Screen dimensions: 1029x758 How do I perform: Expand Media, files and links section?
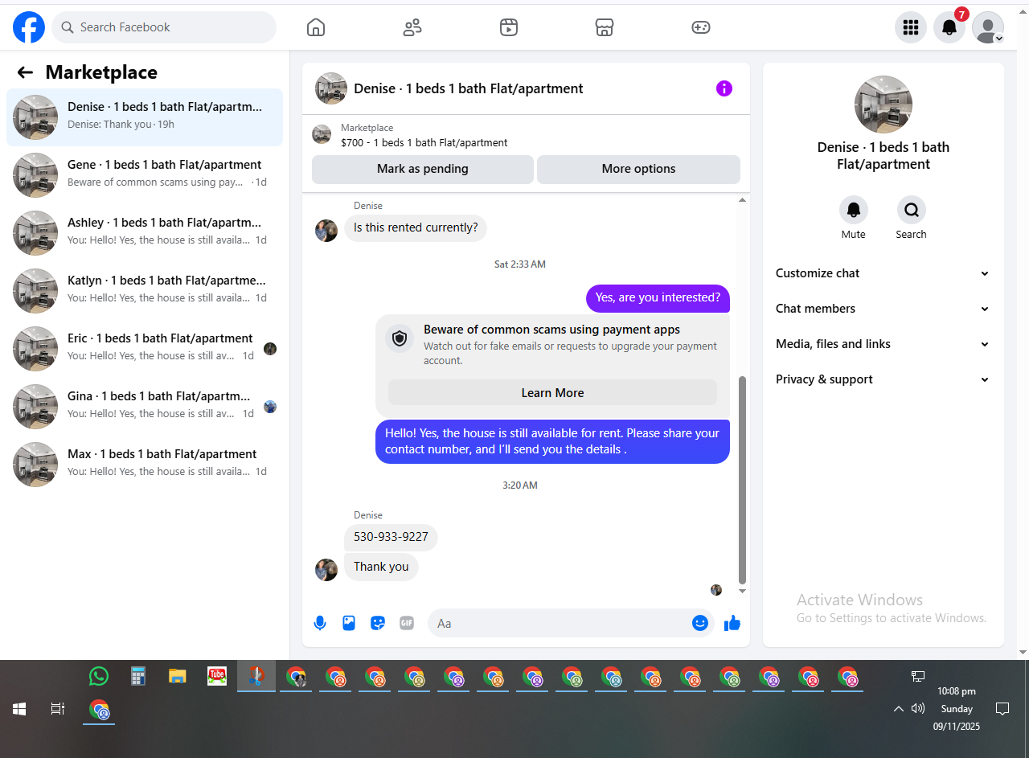click(x=883, y=344)
